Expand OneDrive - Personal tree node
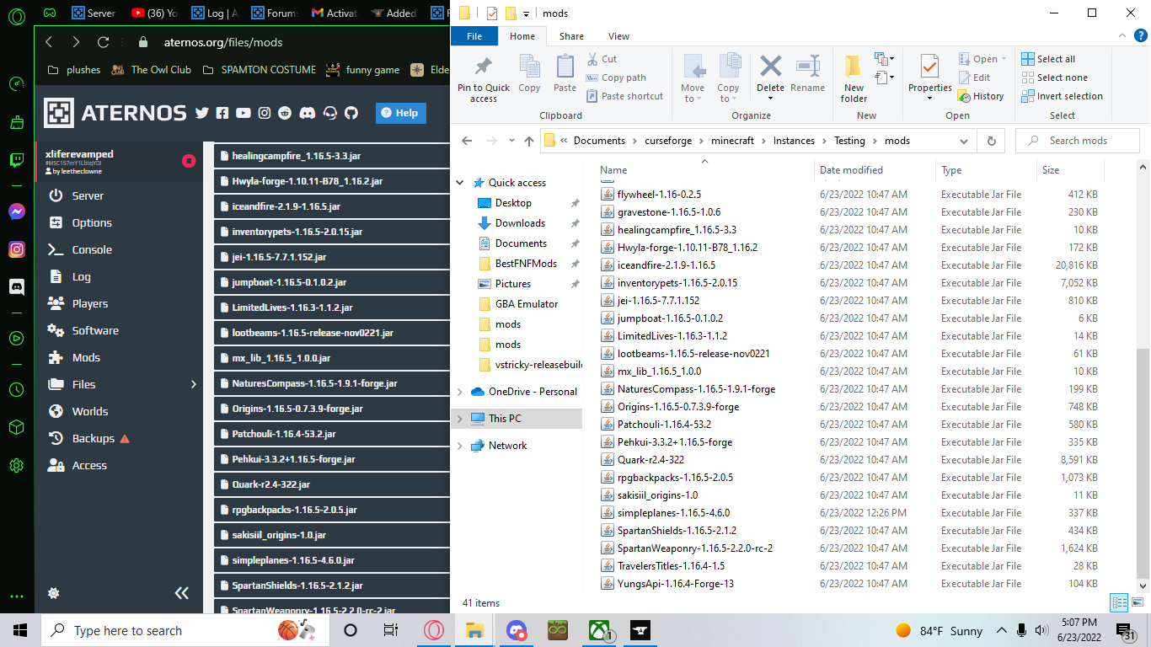This screenshot has height=647, width=1151. click(460, 392)
